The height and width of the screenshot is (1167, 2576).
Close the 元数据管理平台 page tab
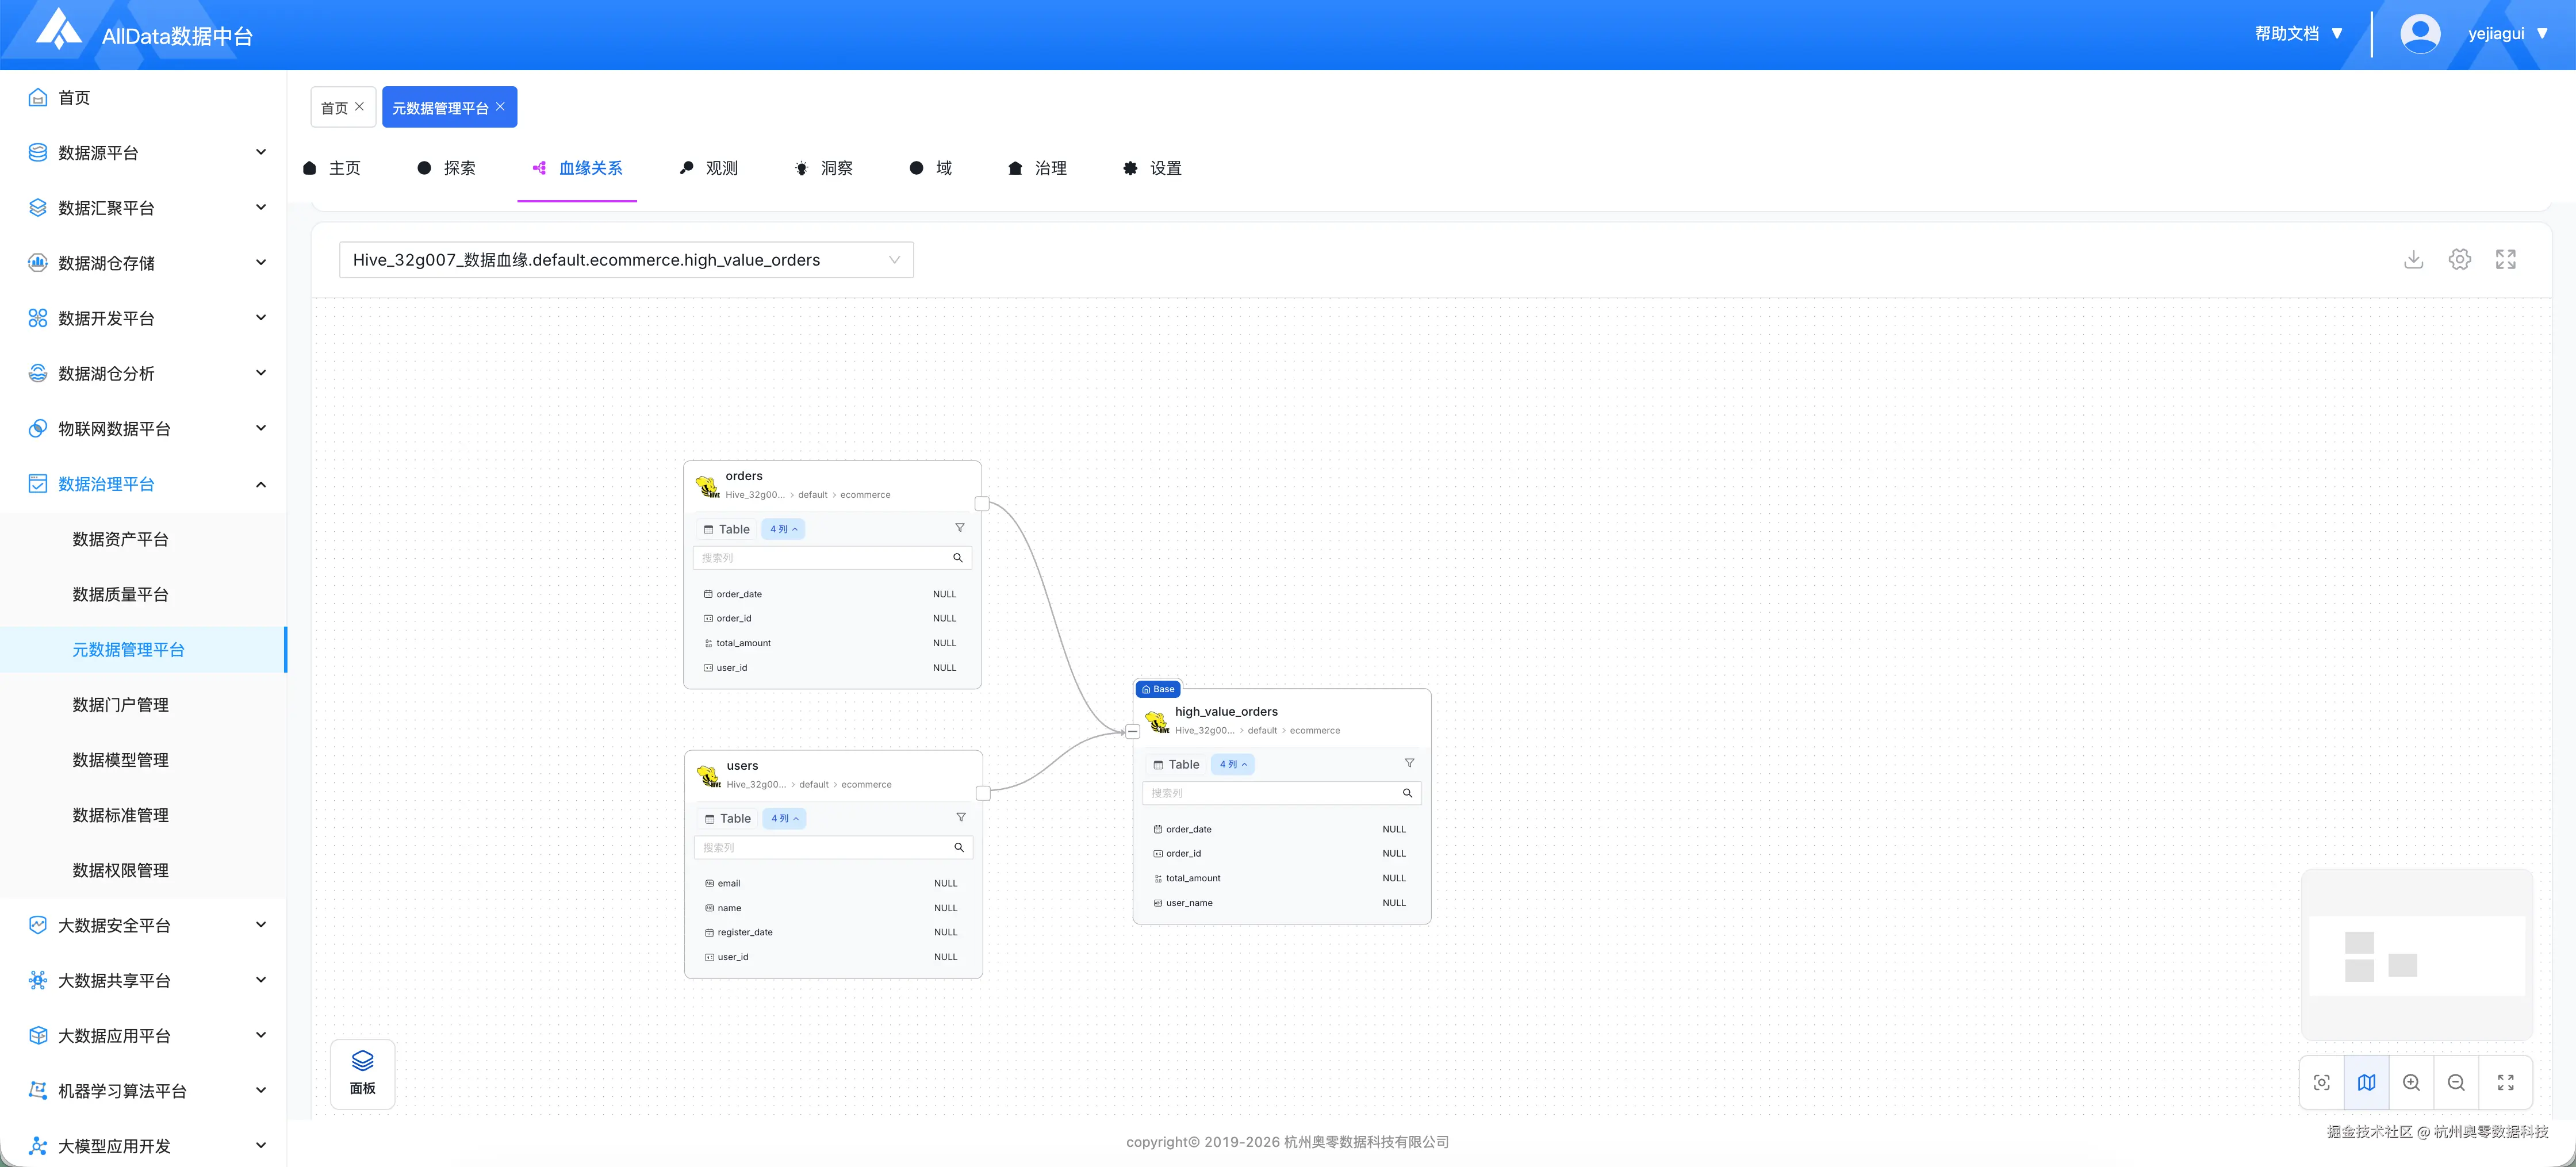(x=500, y=106)
